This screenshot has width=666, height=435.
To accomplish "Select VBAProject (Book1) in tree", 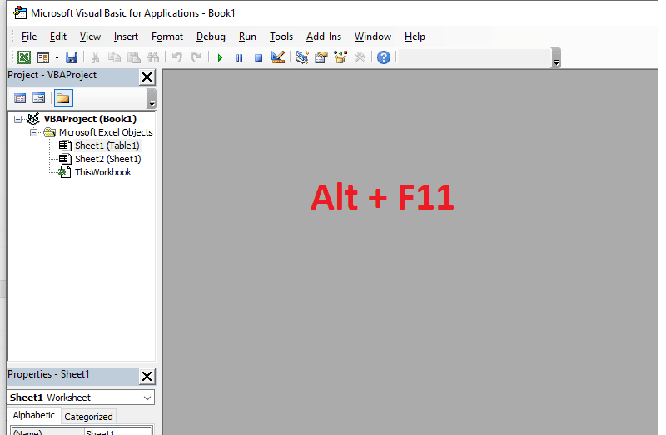I will coord(90,119).
